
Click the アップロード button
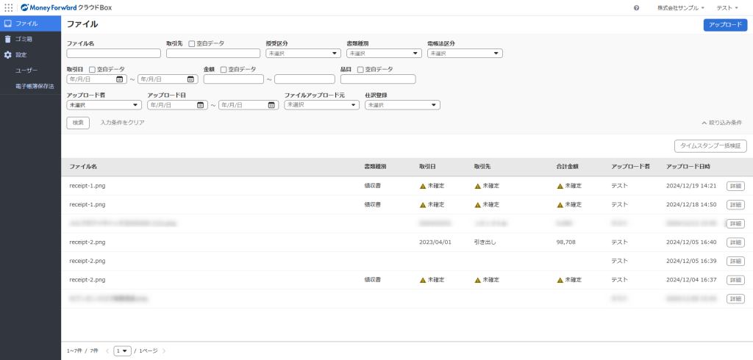tap(725, 25)
